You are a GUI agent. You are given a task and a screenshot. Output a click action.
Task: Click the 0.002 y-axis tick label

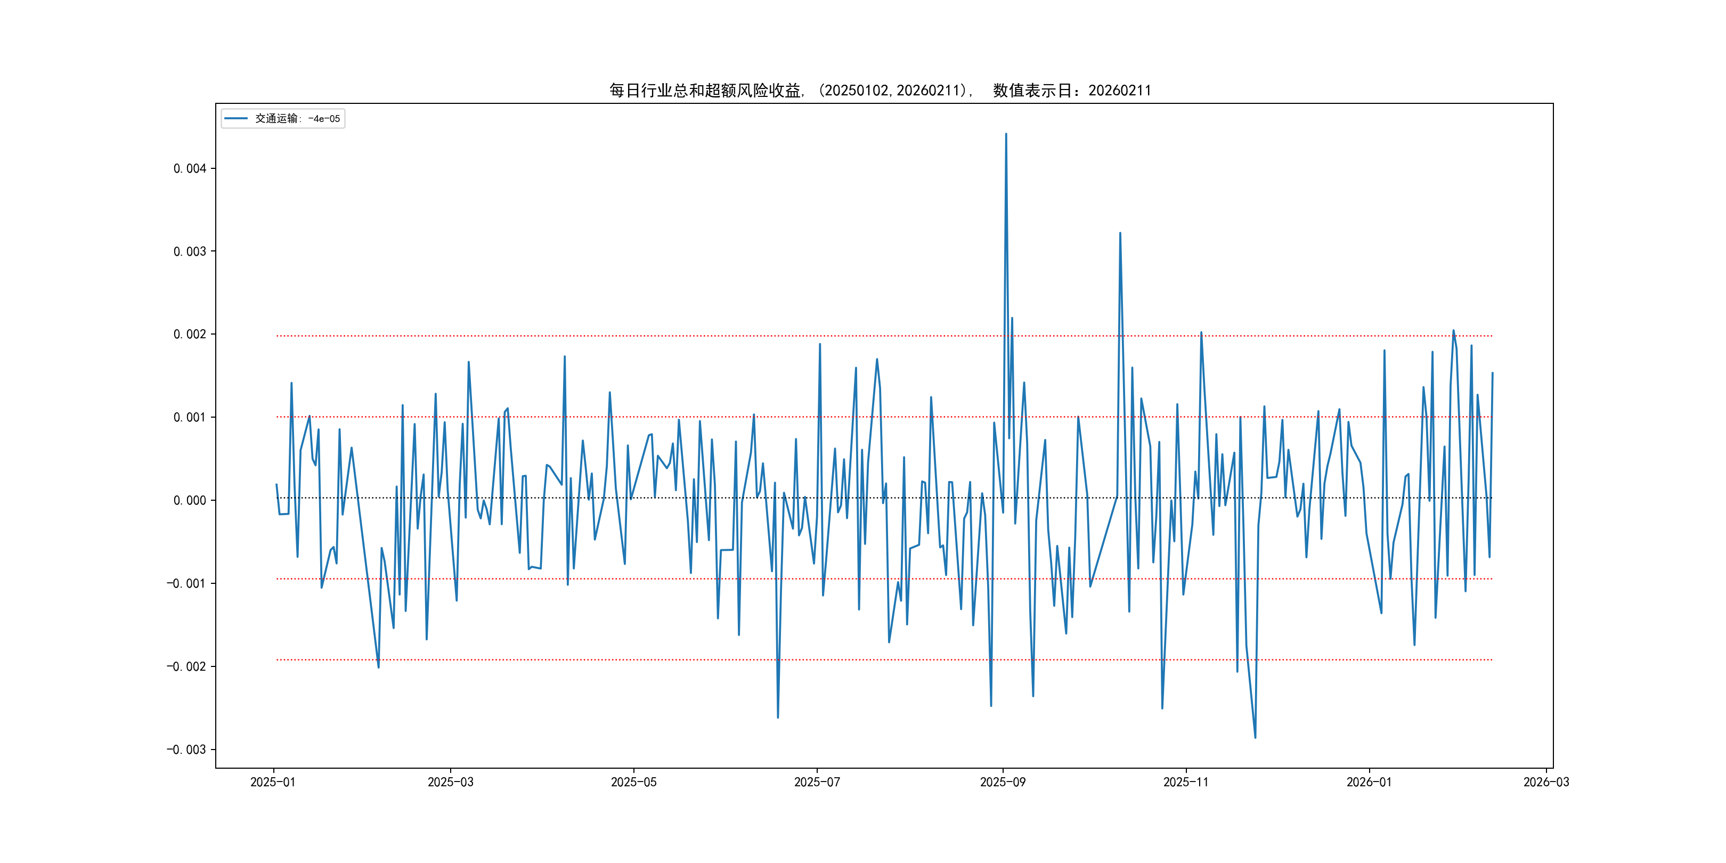click(190, 335)
